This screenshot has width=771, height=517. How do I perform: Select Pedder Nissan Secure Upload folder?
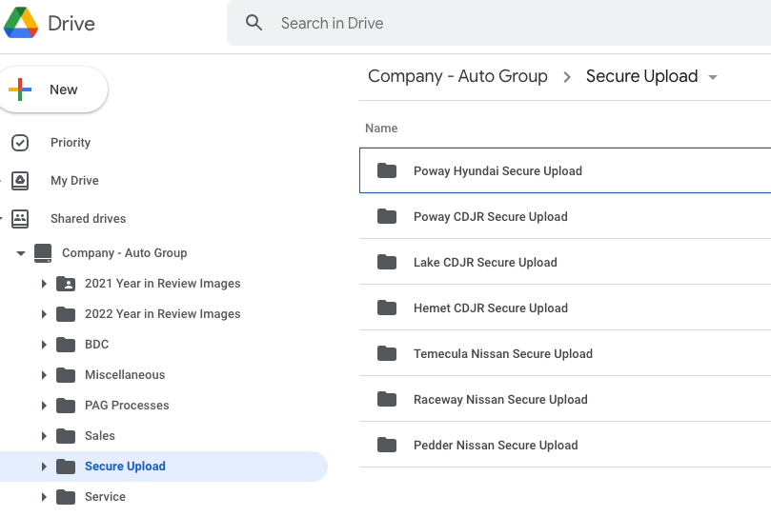point(495,446)
